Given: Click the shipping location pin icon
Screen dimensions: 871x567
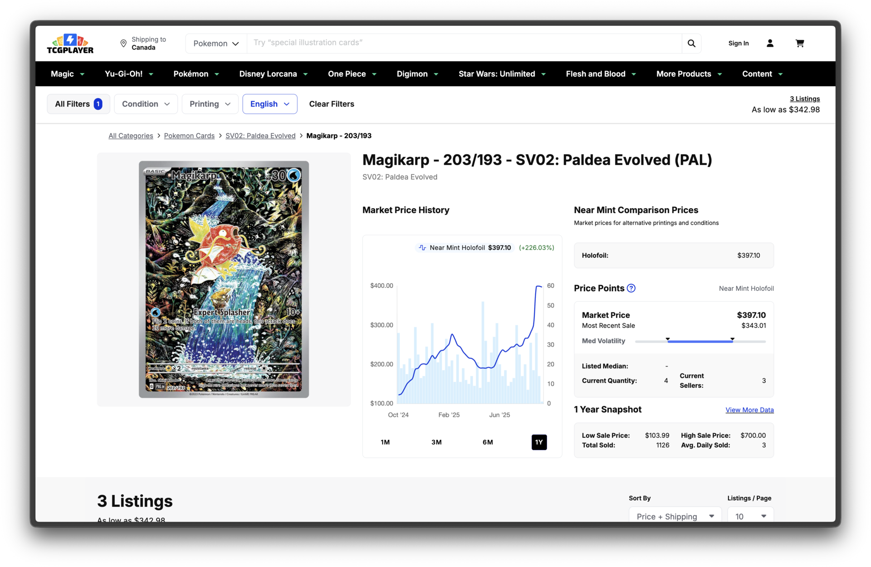Looking at the screenshot, I should pyautogui.click(x=123, y=44).
